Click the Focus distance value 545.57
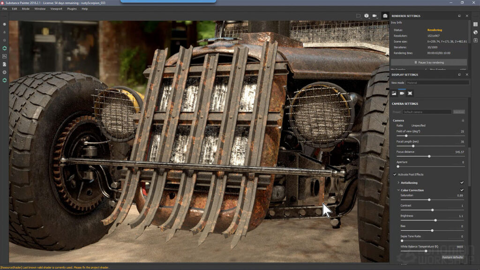 pyautogui.click(x=459, y=152)
